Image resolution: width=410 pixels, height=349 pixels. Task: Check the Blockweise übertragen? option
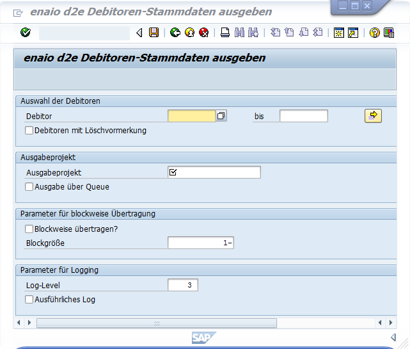[x=29, y=229]
